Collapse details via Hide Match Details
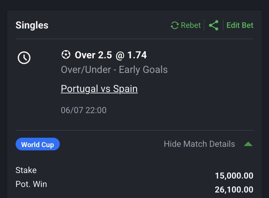The height and width of the screenshot is (198, 269). coord(199,144)
